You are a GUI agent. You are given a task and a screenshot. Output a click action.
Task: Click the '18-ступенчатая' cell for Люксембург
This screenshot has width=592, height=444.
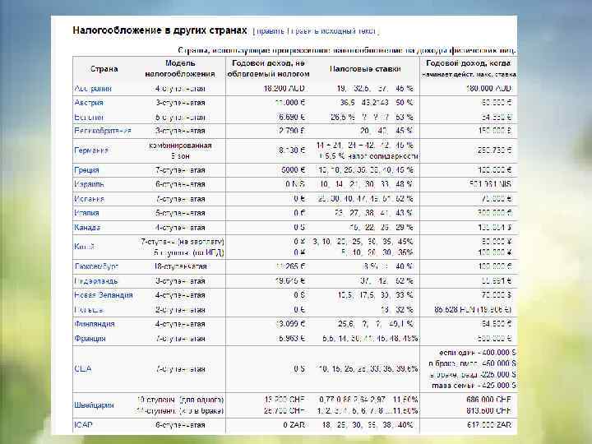tap(180, 266)
